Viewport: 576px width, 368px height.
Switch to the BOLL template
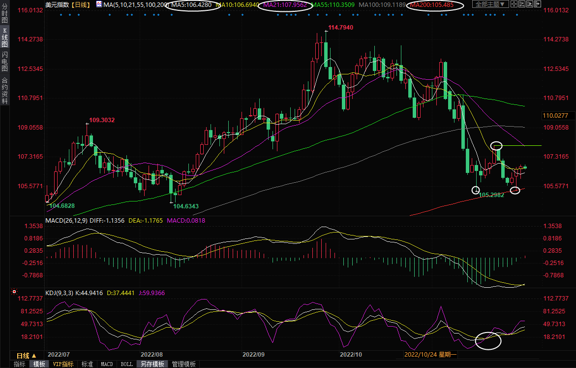coord(126,364)
